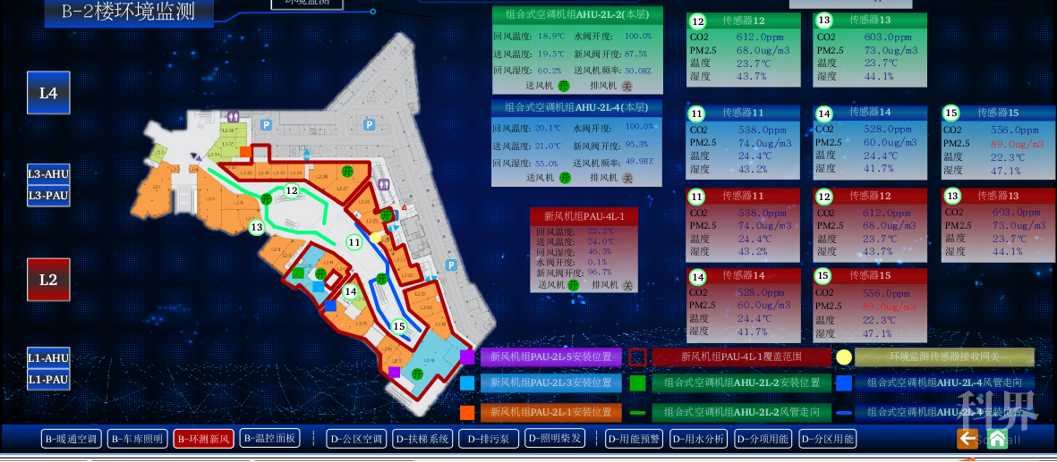This screenshot has width=1057, height=462.
Task: Open the L1-PAU view
Action: tap(48, 379)
